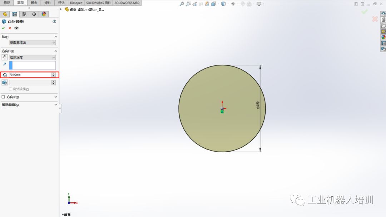Open the SOLIDWORKS Resources home icon
386x217 pixels.
[x=383, y=14]
